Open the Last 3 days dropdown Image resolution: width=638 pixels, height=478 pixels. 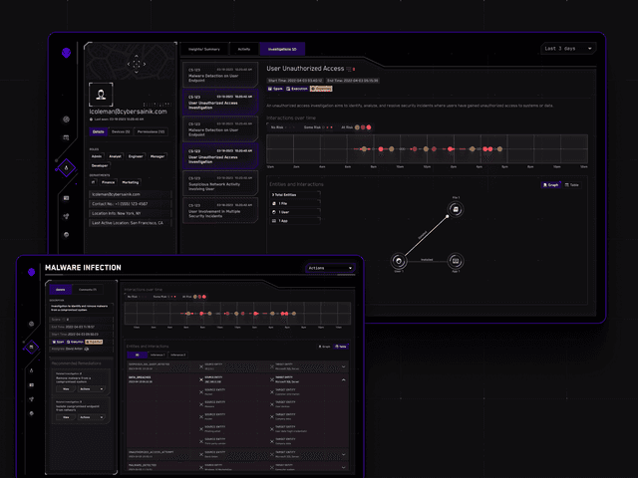(x=566, y=48)
